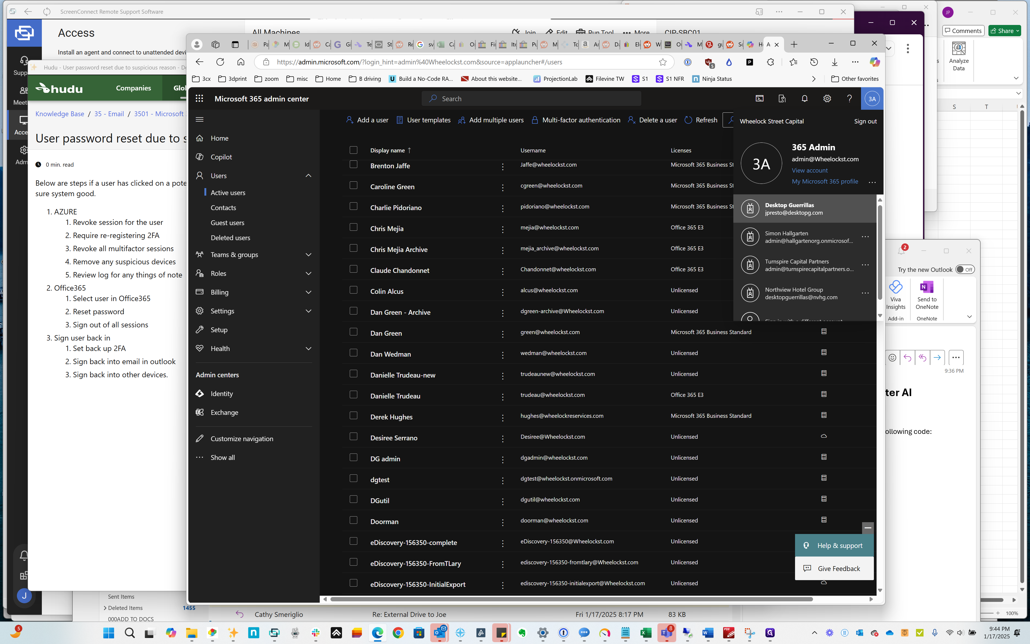Click the help question mark icon

[849, 98]
